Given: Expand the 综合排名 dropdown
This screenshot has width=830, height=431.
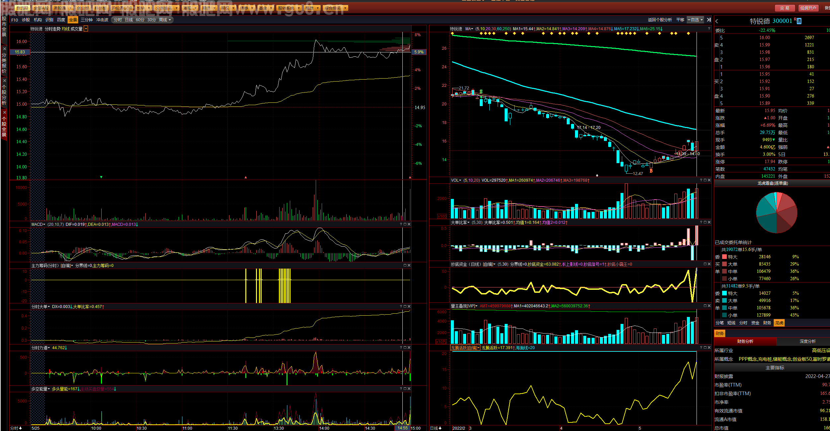Looking at the screenshot, I should [345, 8].
